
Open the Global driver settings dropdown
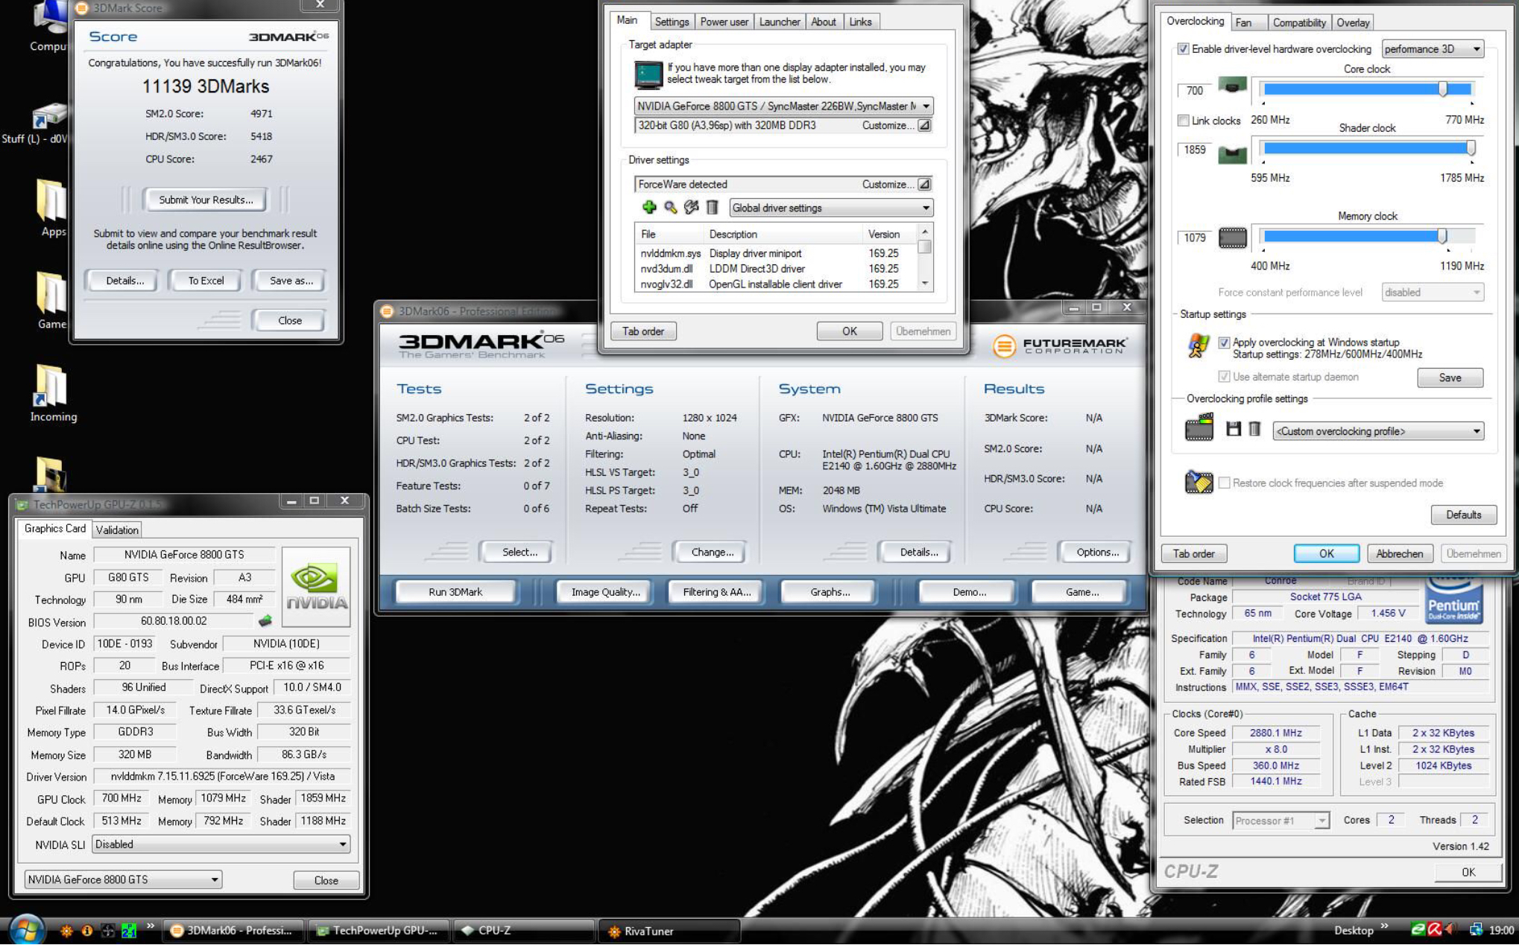point(831,208)
